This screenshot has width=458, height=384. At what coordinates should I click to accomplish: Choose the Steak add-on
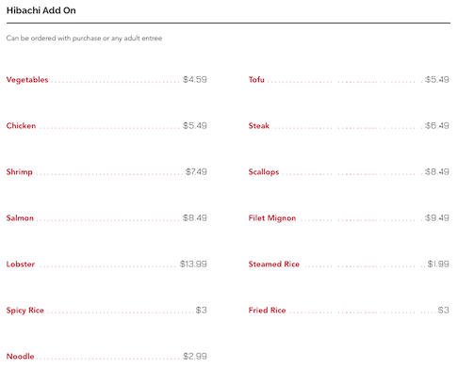click(x=259, y=125)
